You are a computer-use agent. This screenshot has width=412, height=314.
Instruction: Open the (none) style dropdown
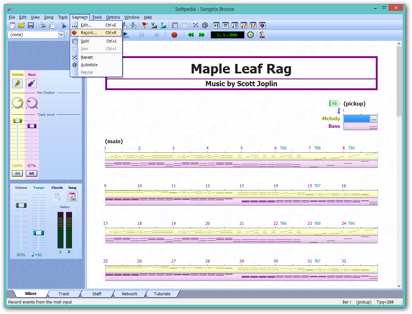point(61,35)
